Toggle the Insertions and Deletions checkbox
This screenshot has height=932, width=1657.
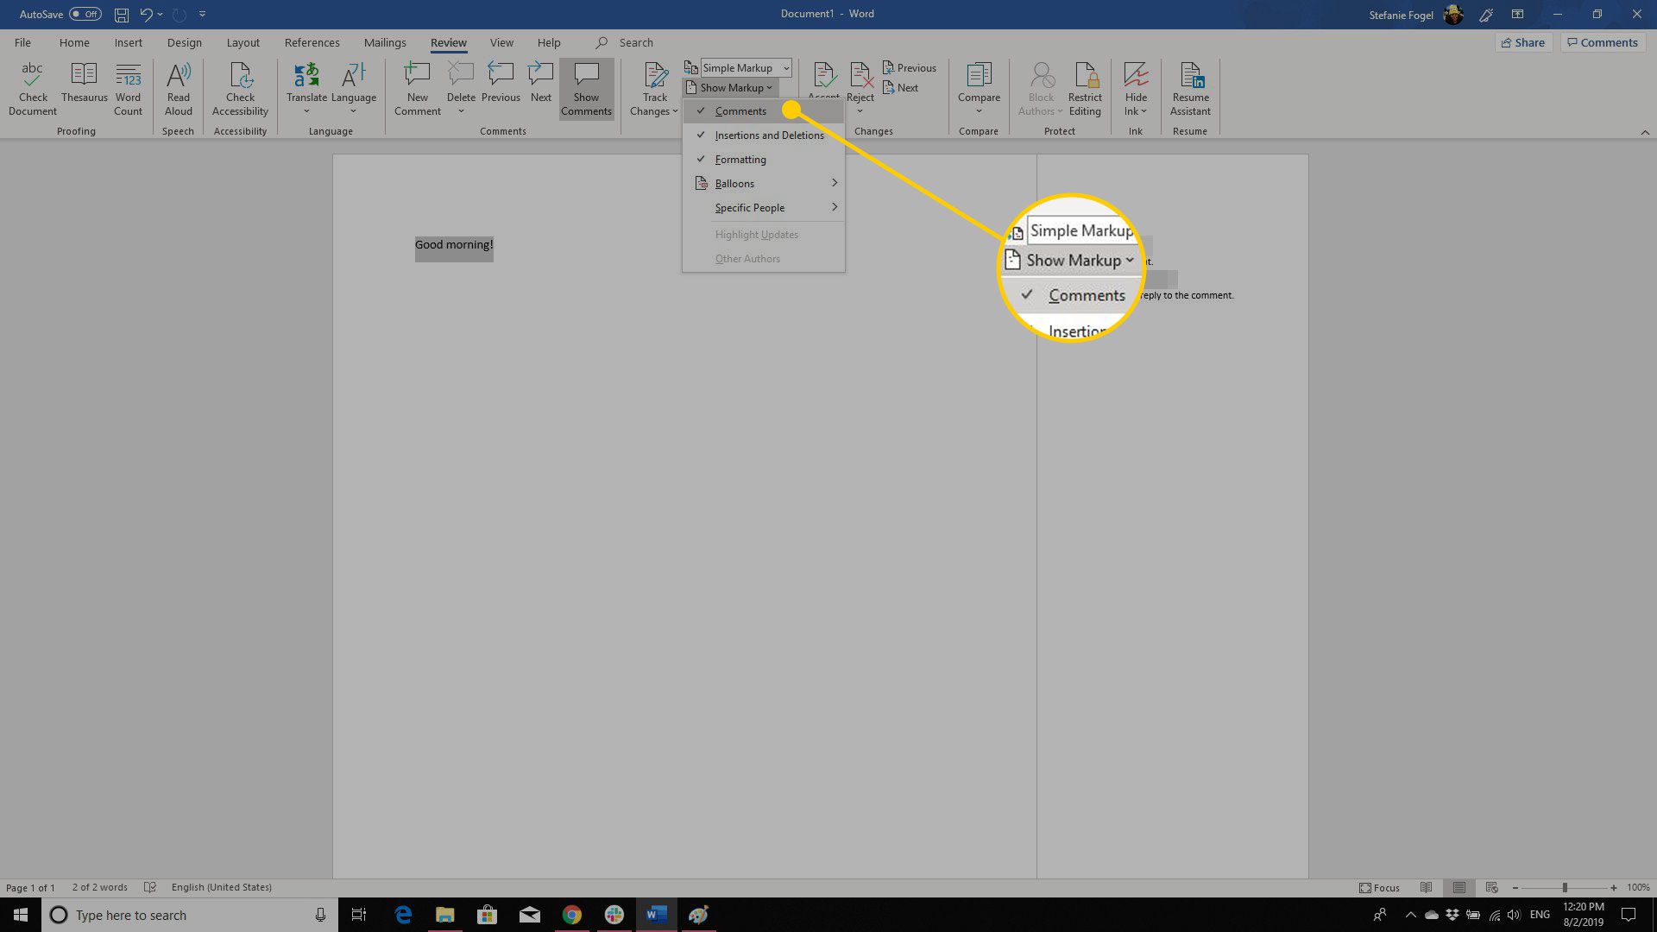coord(769,135)
